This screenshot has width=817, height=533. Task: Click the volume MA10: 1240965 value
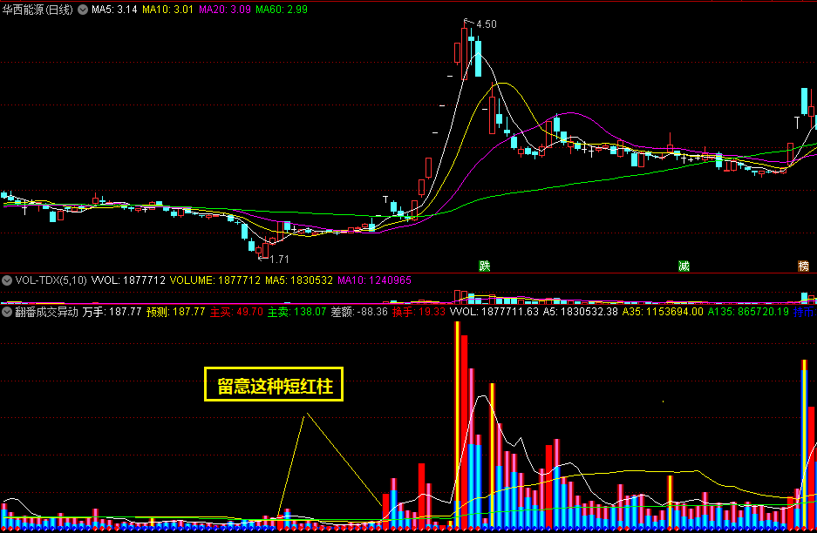tap(375, 280)
